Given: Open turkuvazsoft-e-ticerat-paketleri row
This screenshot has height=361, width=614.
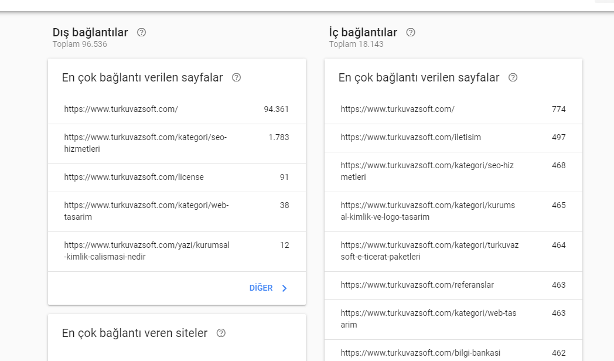Looking at the screenshot, I should tap(453, 252).
